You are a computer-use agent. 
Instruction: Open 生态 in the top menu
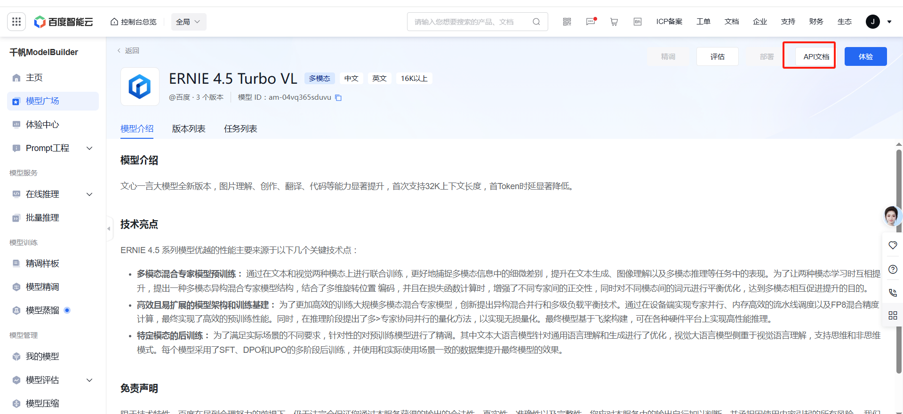coord(845,22)
